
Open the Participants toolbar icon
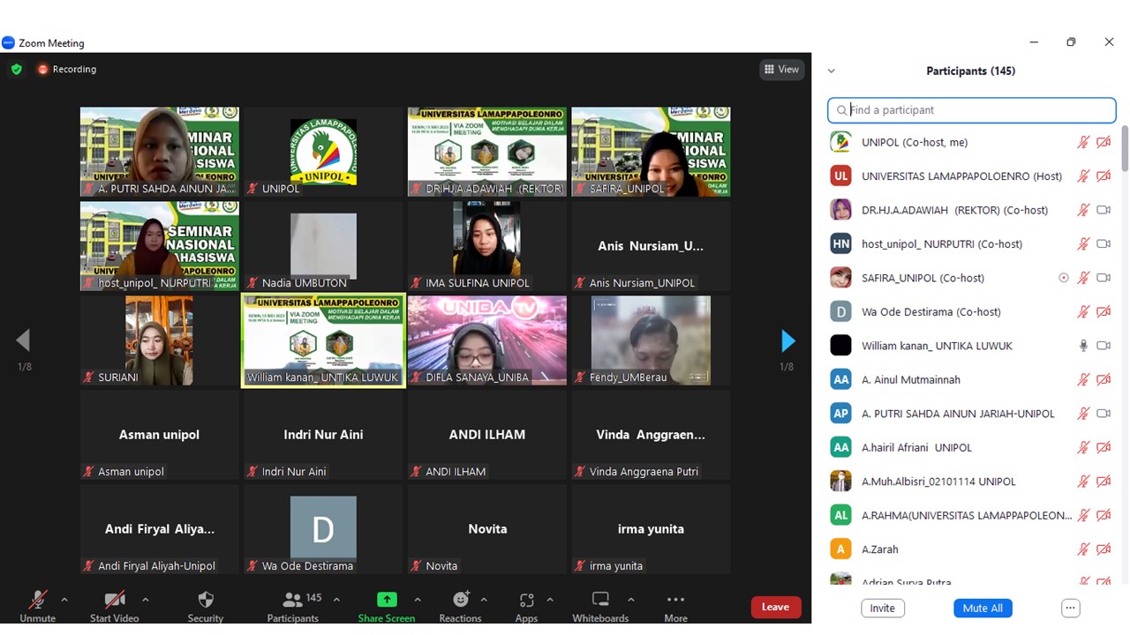292,600
